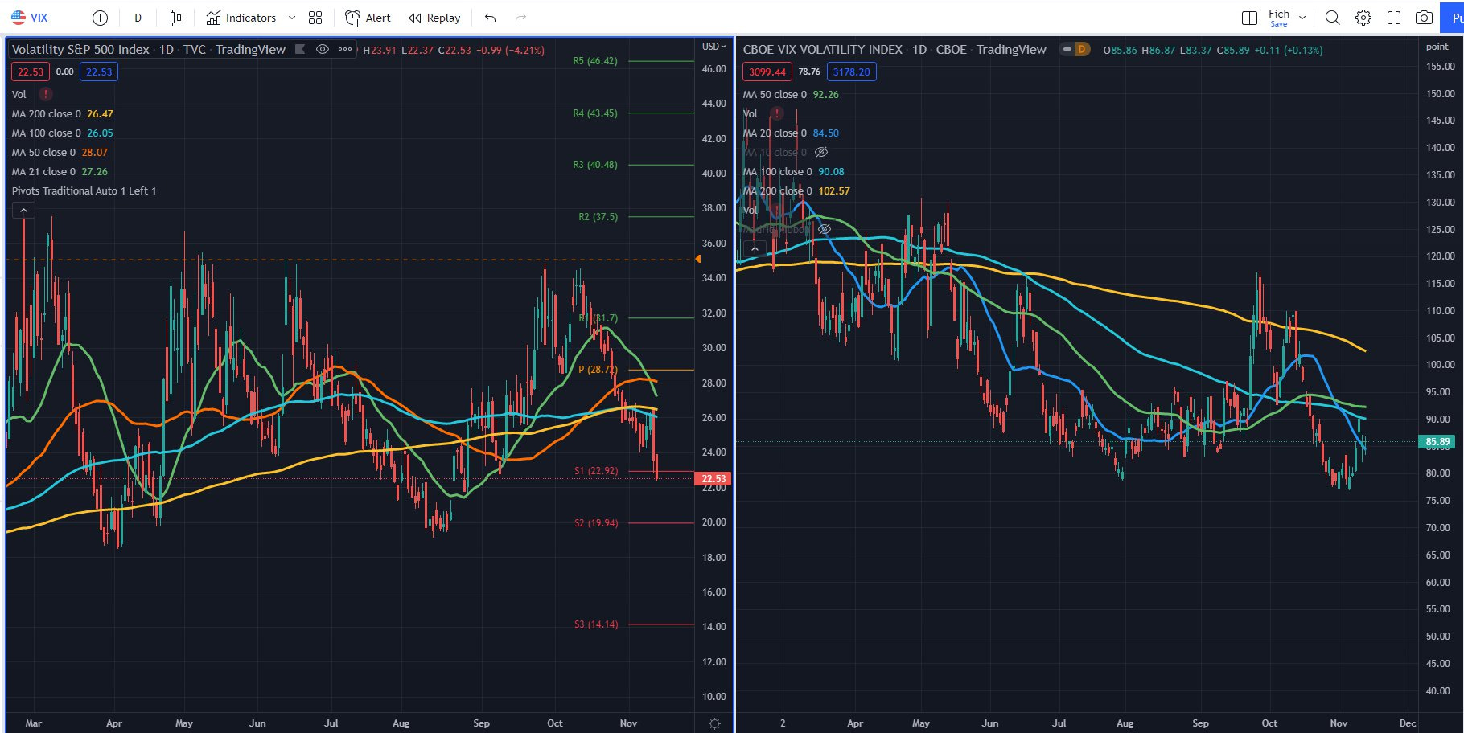This screenshot has width=1464, height=733.
Task: Take a chart snapshot with camera icon
Action: click(1424, 18)
